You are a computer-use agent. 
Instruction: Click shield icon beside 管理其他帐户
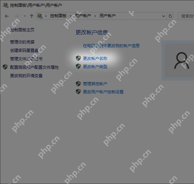(x=78, y=84)
